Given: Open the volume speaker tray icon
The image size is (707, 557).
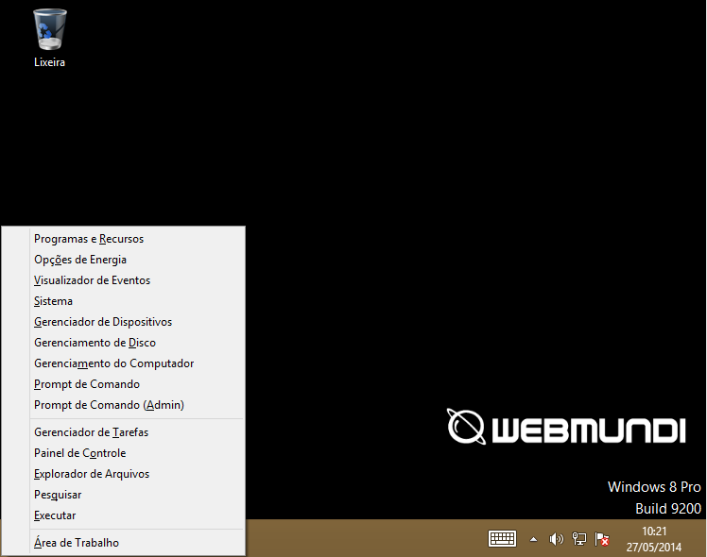Looking at the screenshot, I should (556, 538).
